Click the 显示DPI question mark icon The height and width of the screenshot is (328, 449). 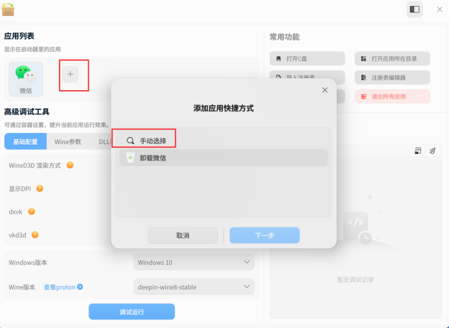(x=39, y=188)
